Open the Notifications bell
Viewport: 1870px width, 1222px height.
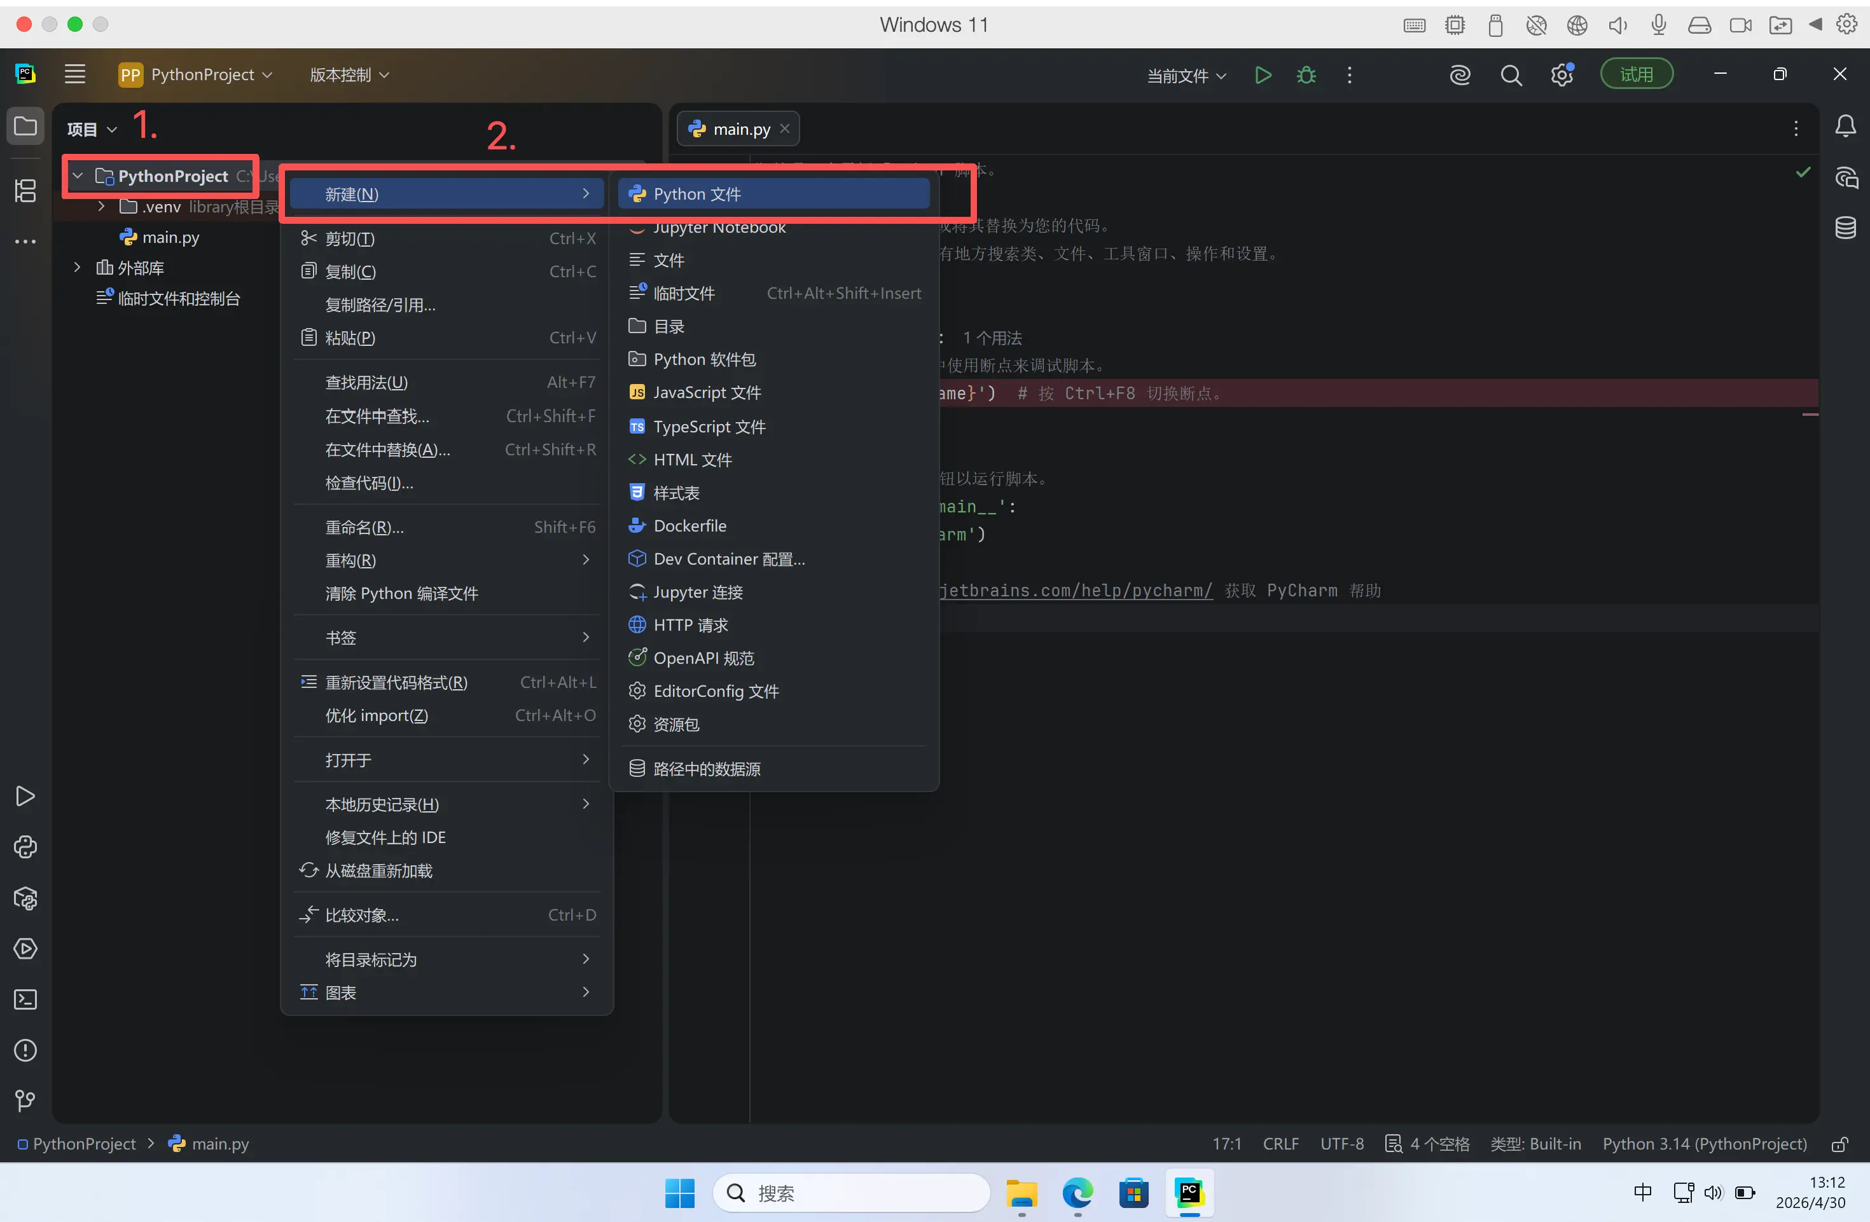click(x=1846, y=127)
